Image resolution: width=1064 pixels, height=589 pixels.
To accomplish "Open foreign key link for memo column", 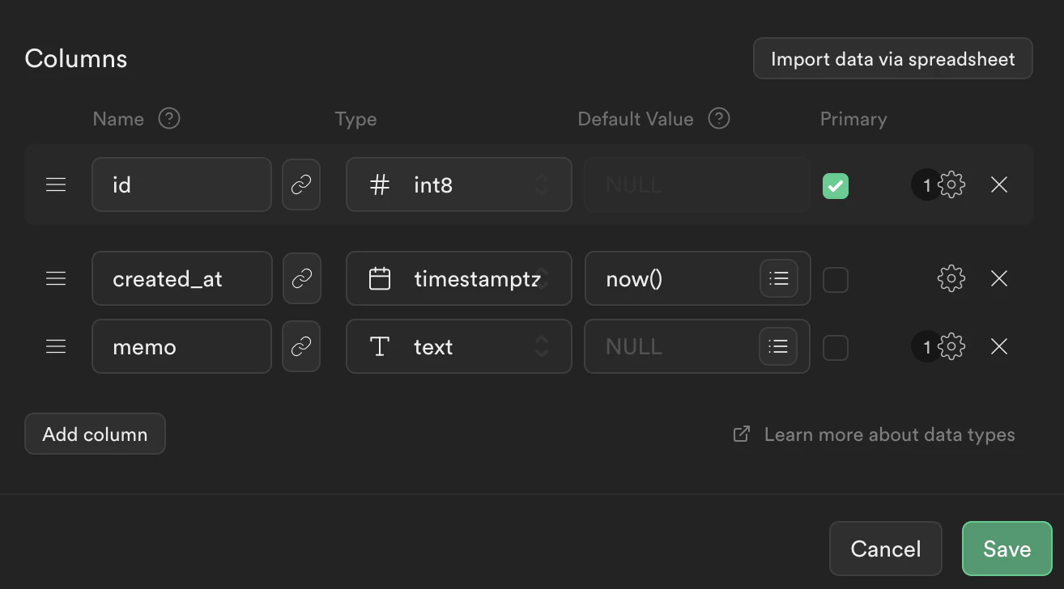I will click(301, 346).
